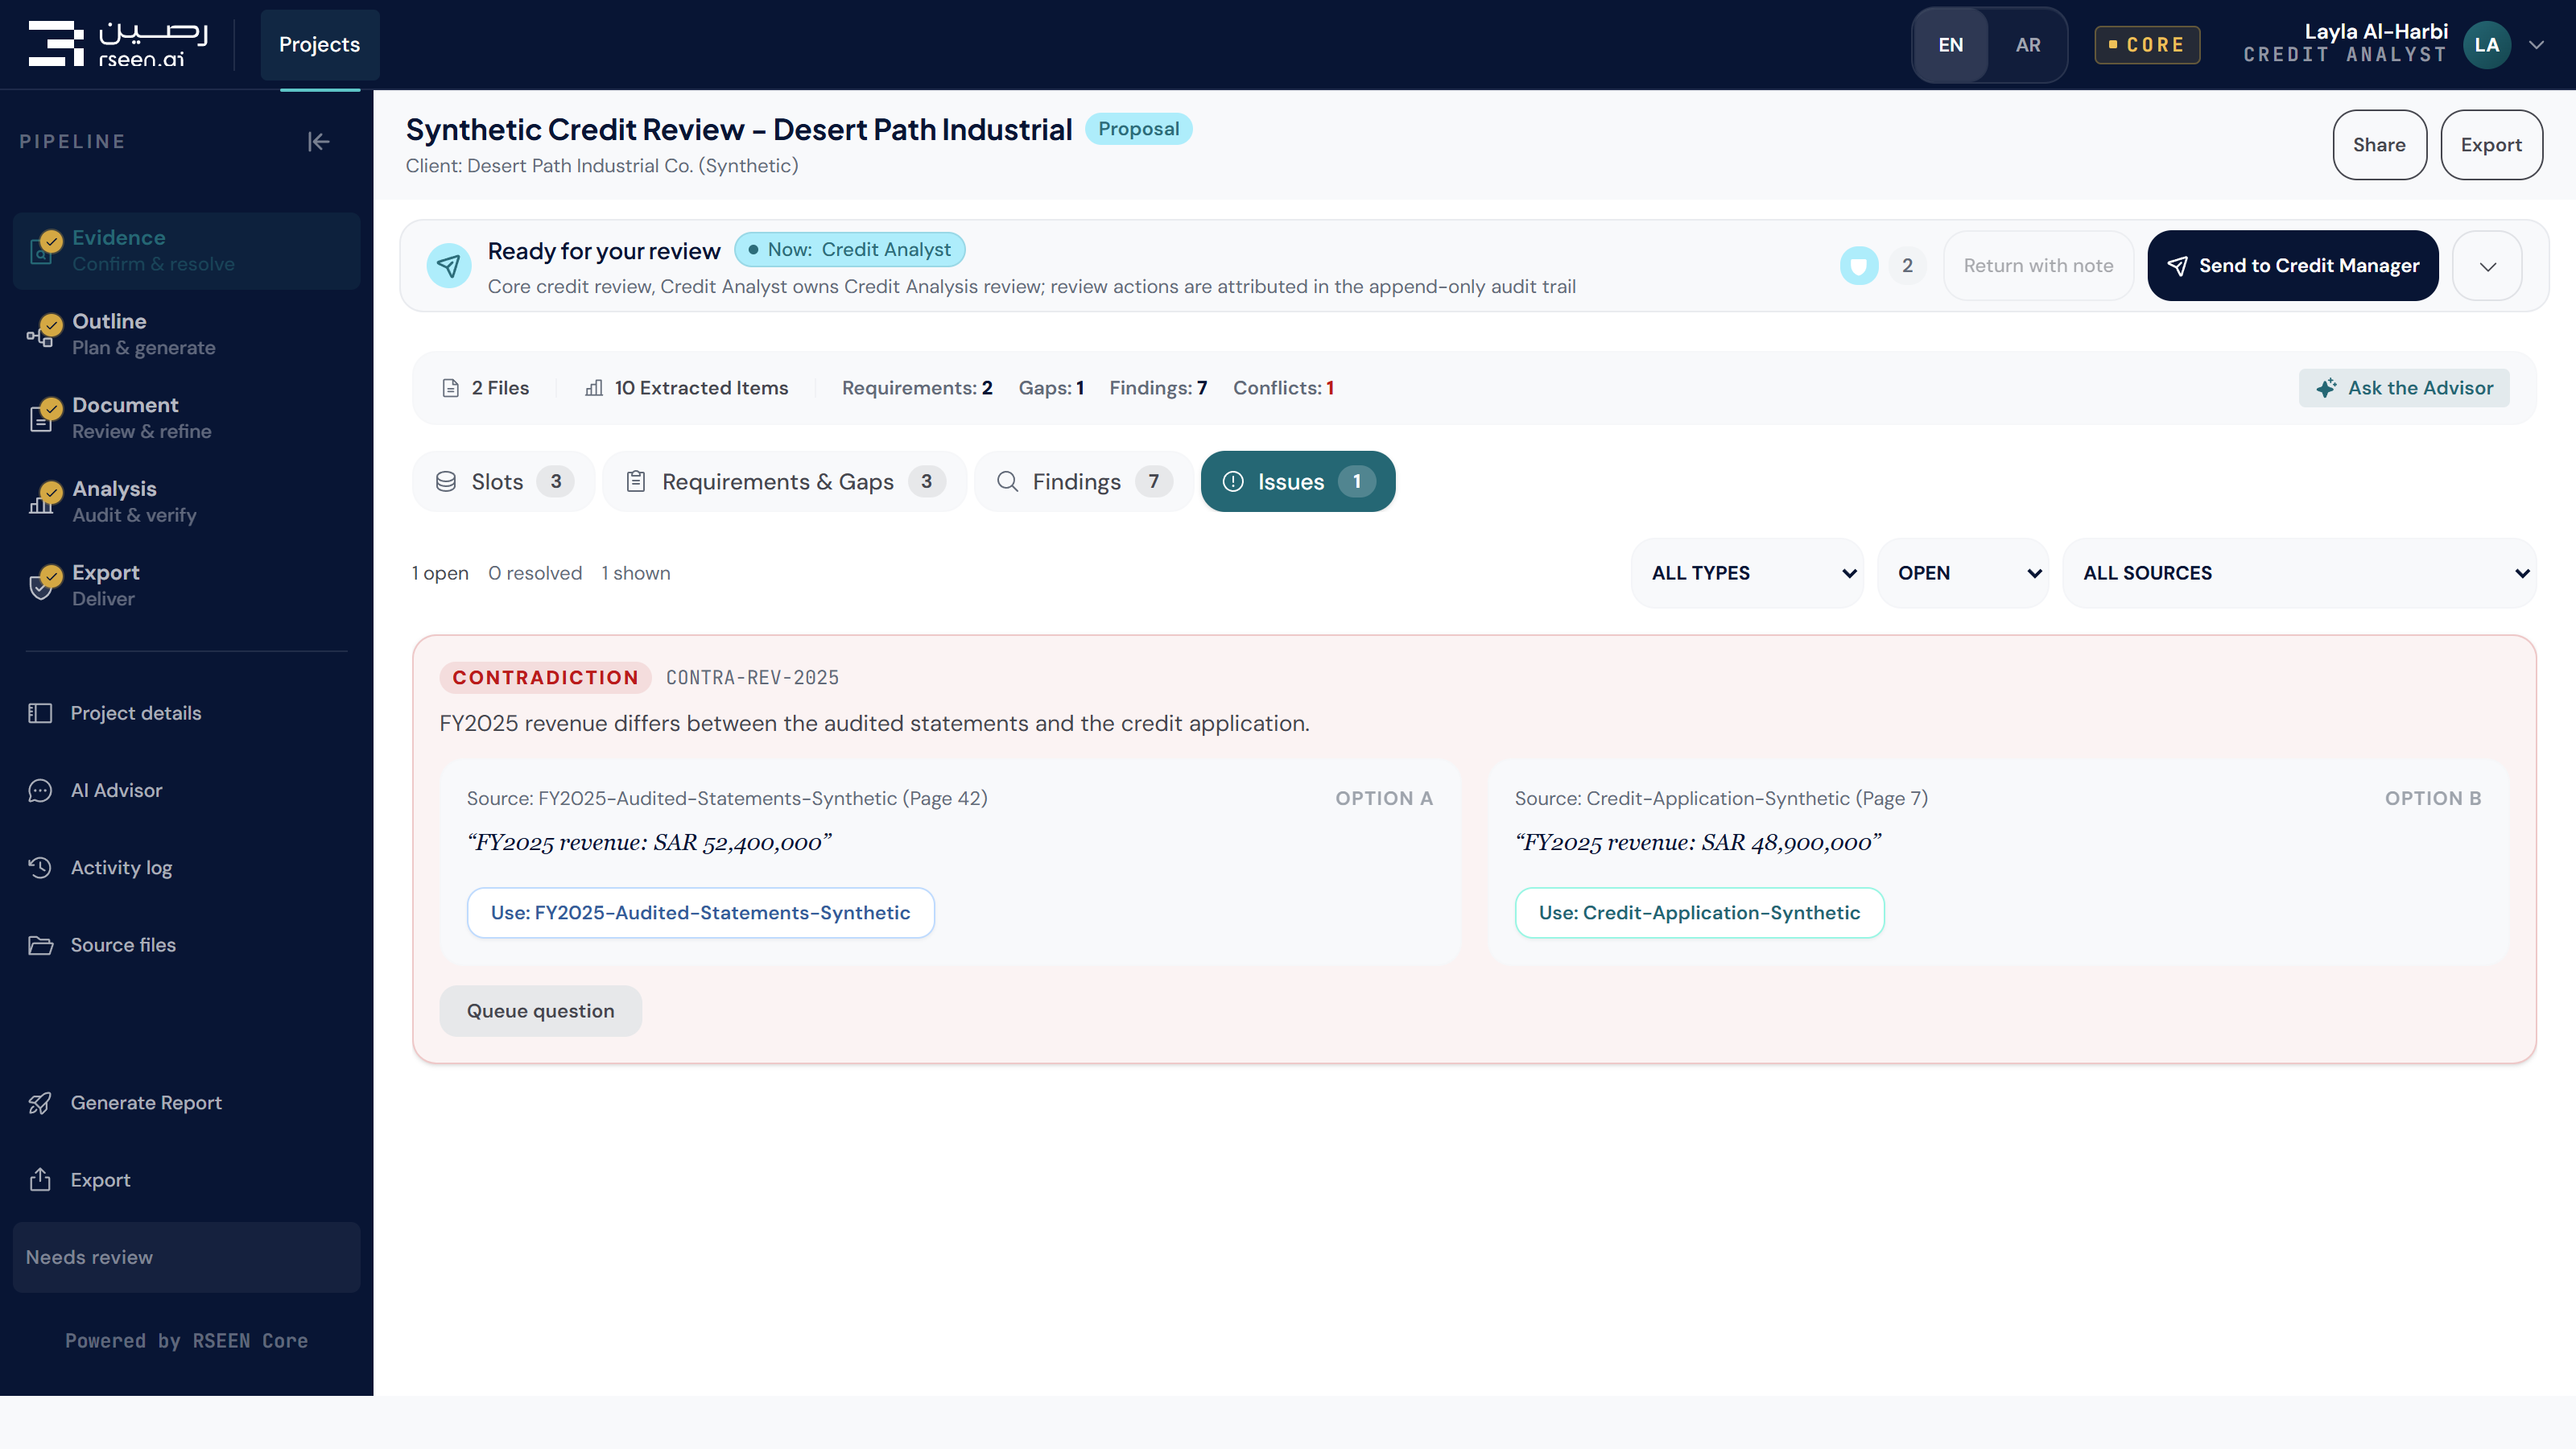Open the Projects tab
The image size is (2576, 1449).
coord(319,45)
